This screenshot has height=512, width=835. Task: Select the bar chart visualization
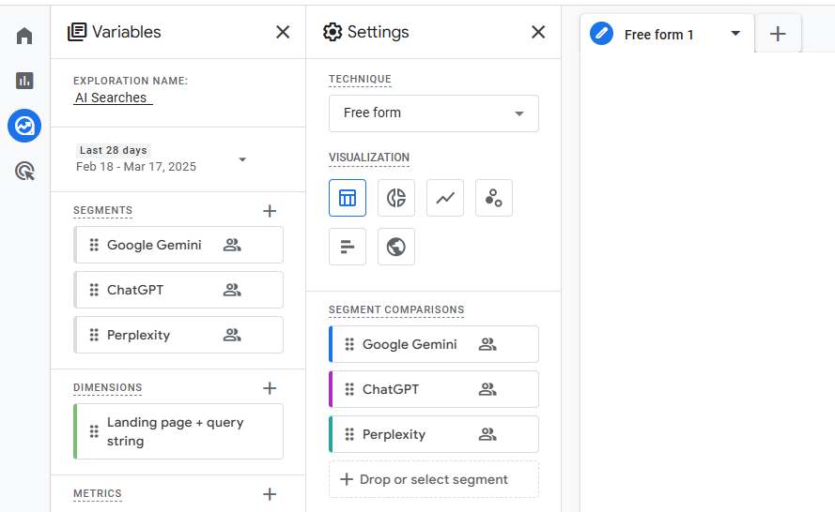click(348, 247)
